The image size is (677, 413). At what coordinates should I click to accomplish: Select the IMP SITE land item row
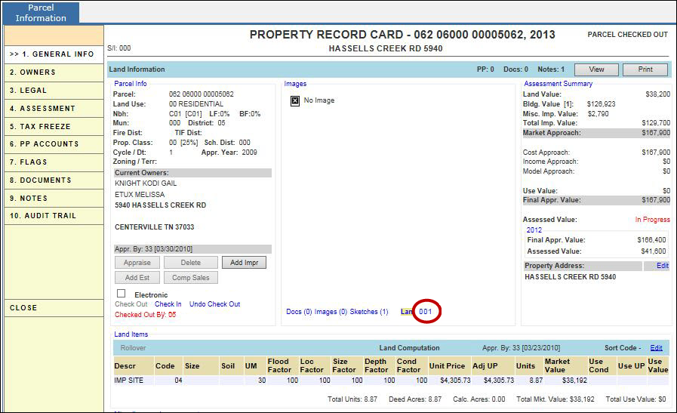tap(131, 381)
